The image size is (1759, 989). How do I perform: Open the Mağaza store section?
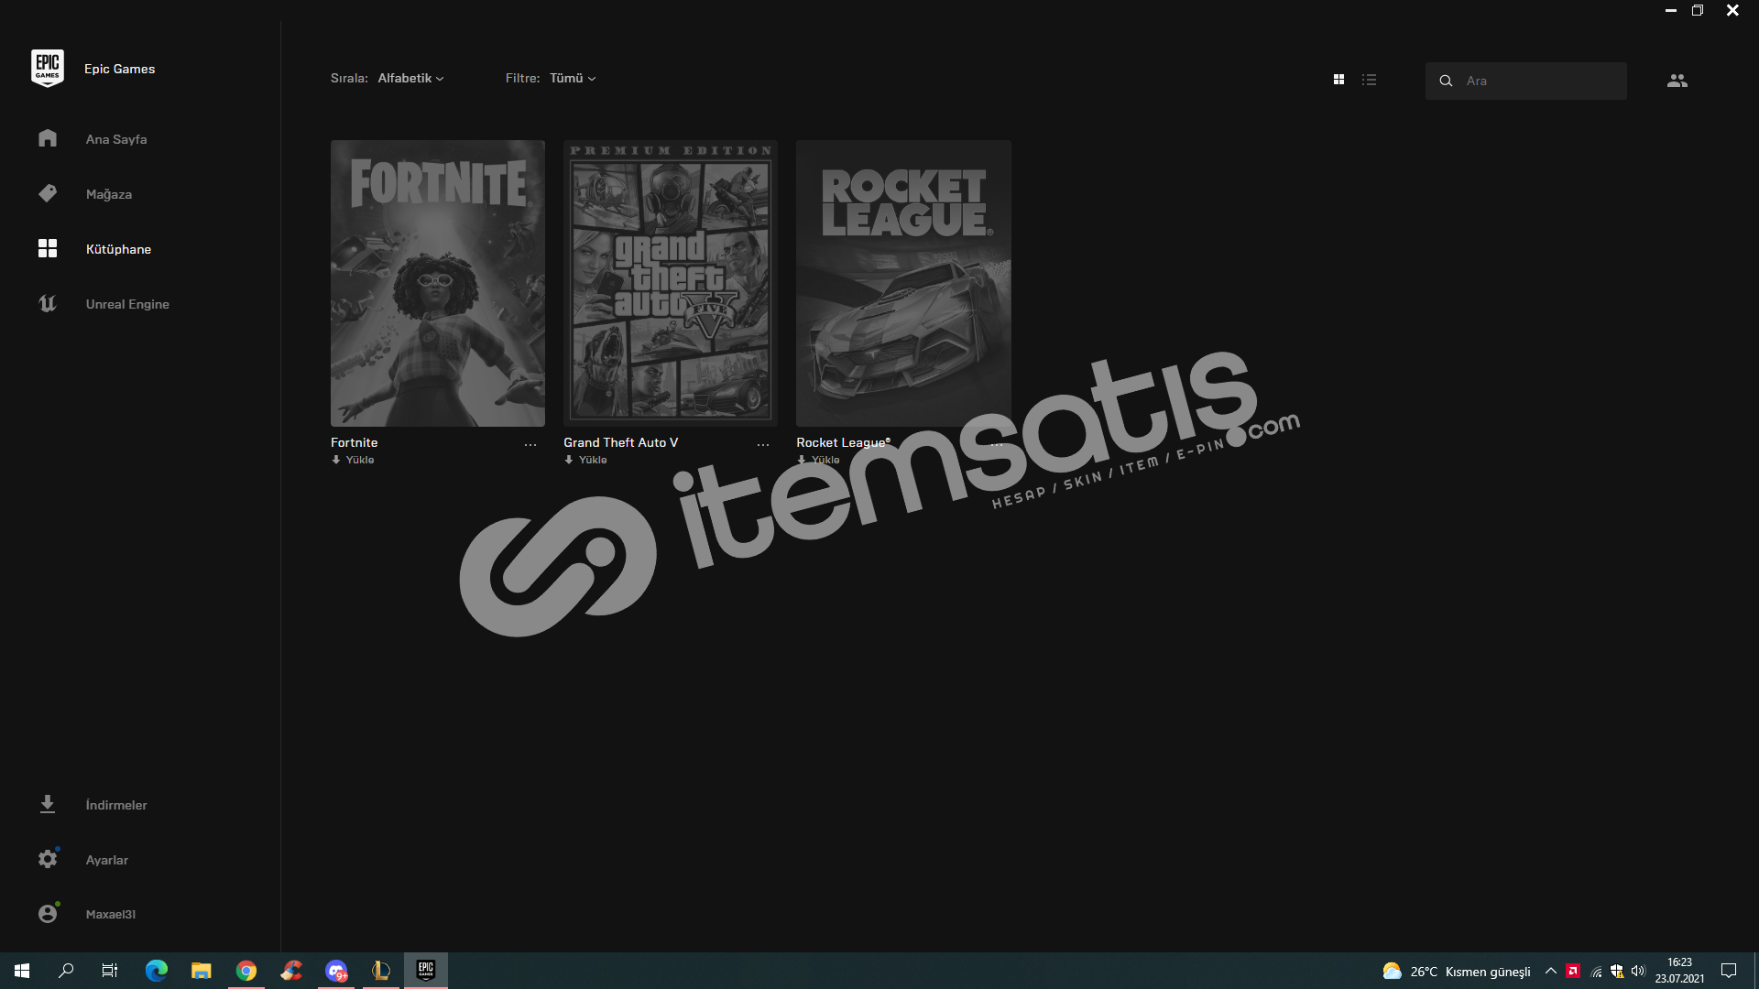tap(109, 194)
